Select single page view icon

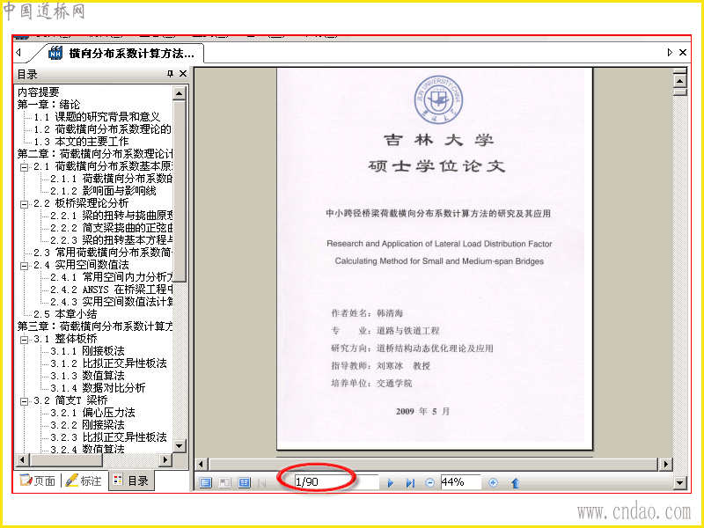(x=205, y=482)
